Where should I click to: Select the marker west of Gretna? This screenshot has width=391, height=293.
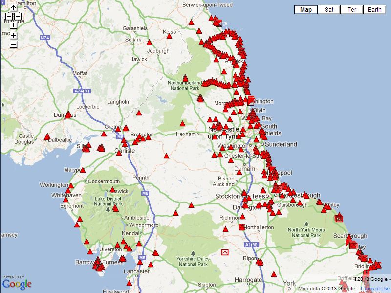(104, 134)
